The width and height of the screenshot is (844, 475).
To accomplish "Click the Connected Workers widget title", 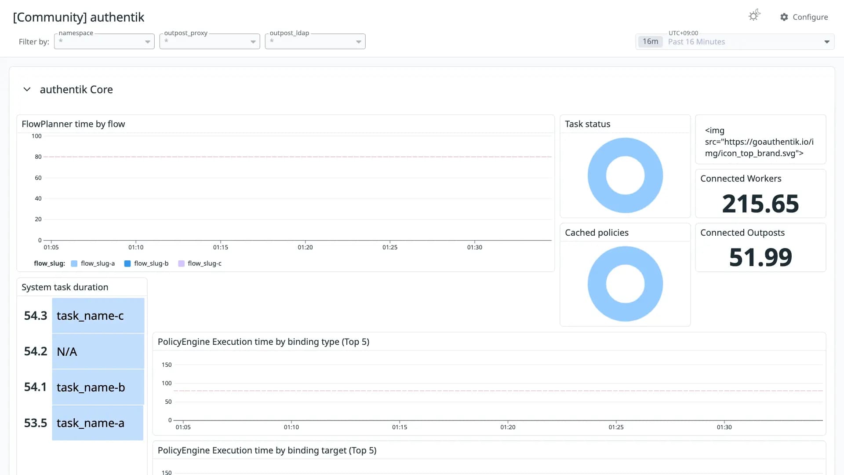I will 741,179.
